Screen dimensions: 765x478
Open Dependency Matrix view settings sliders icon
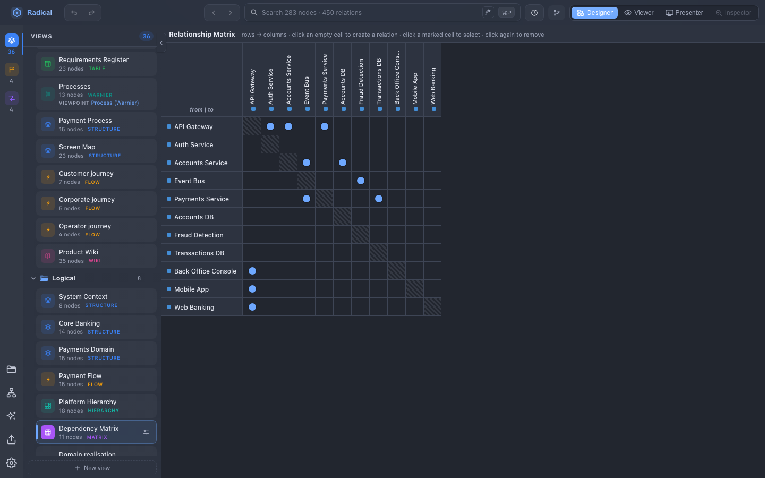[146, 432]
